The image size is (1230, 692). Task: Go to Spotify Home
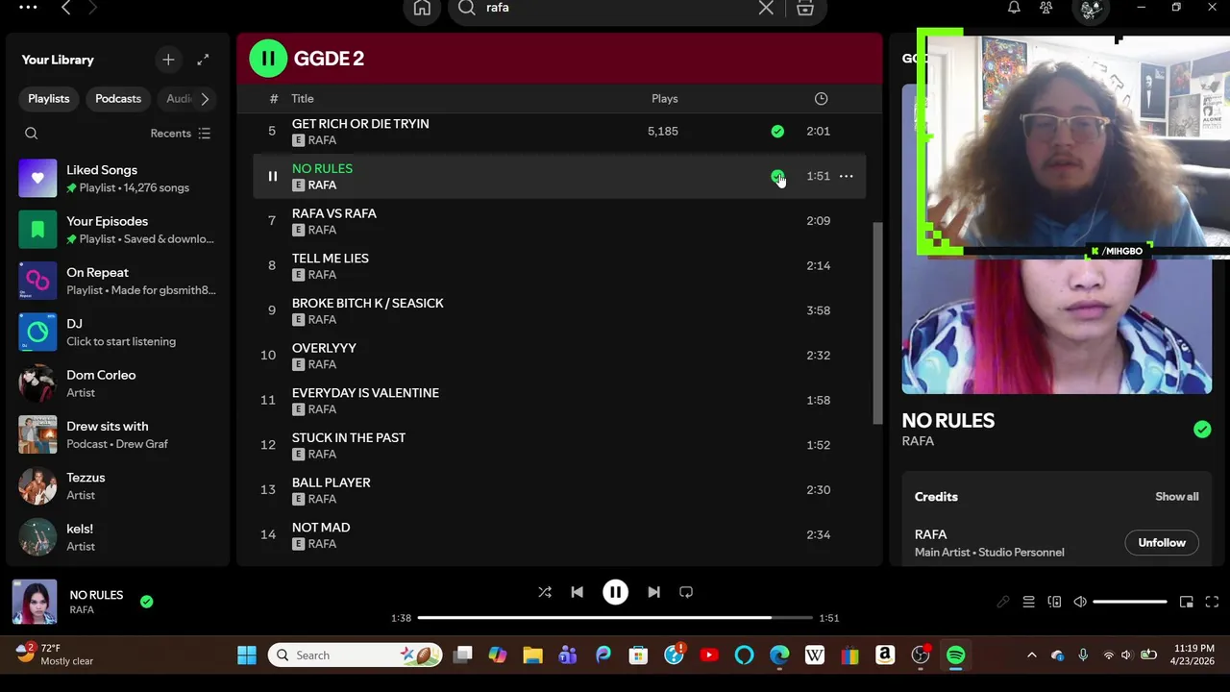click(422, 9)
